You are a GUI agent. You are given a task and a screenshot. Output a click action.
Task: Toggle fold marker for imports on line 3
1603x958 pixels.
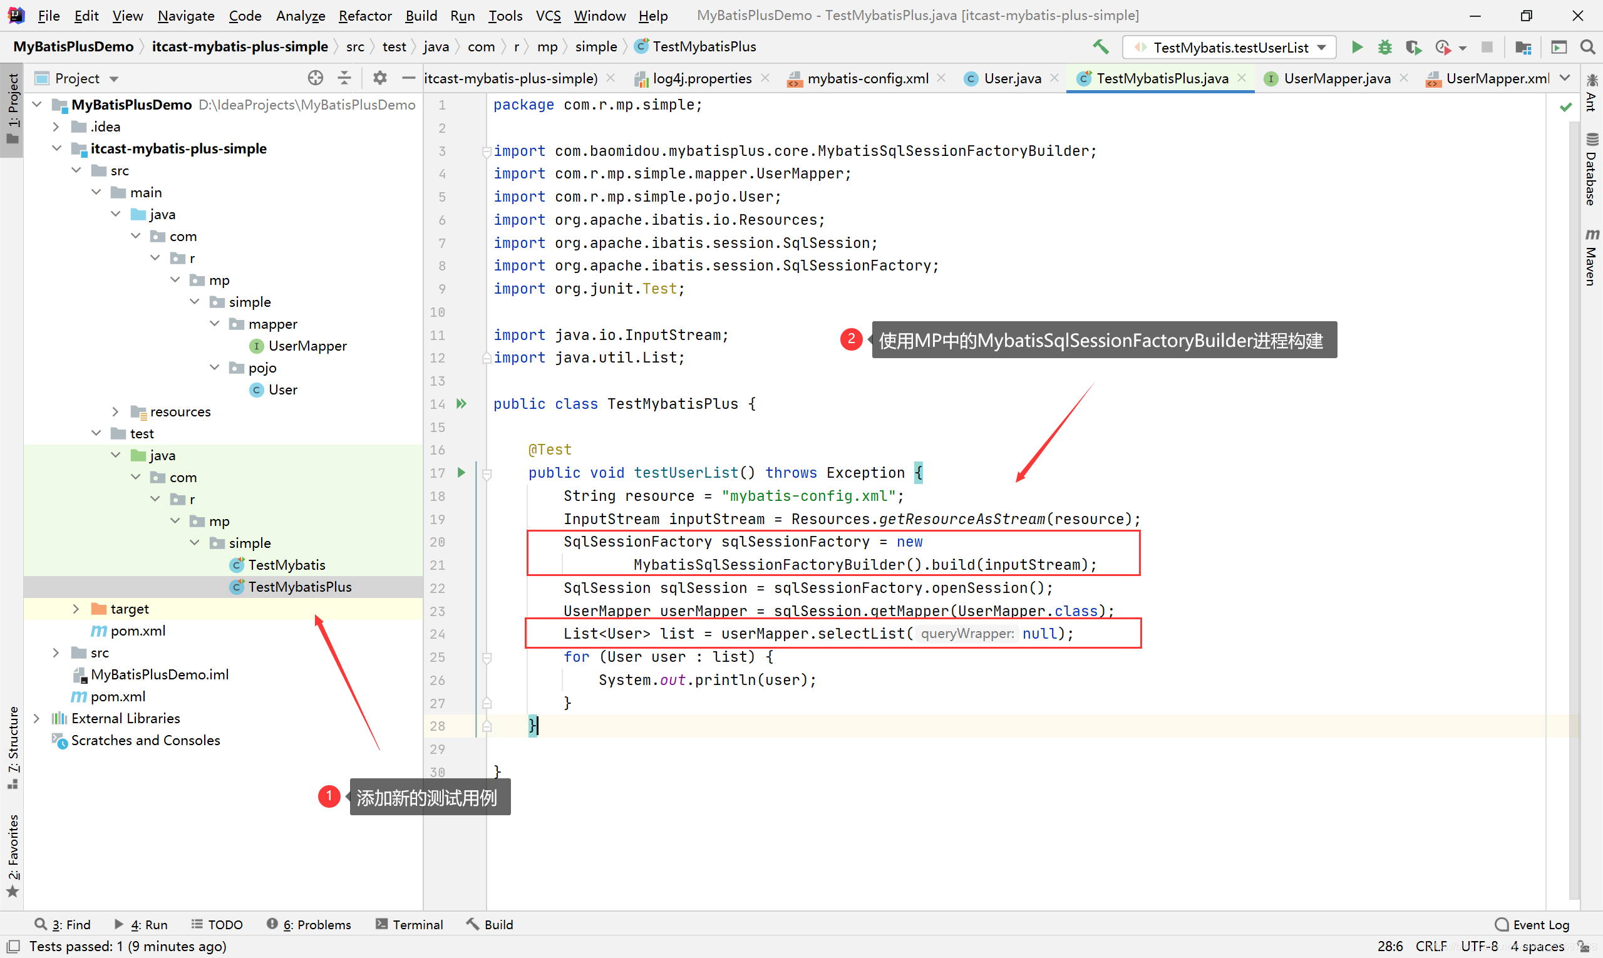tap(487, 152)
